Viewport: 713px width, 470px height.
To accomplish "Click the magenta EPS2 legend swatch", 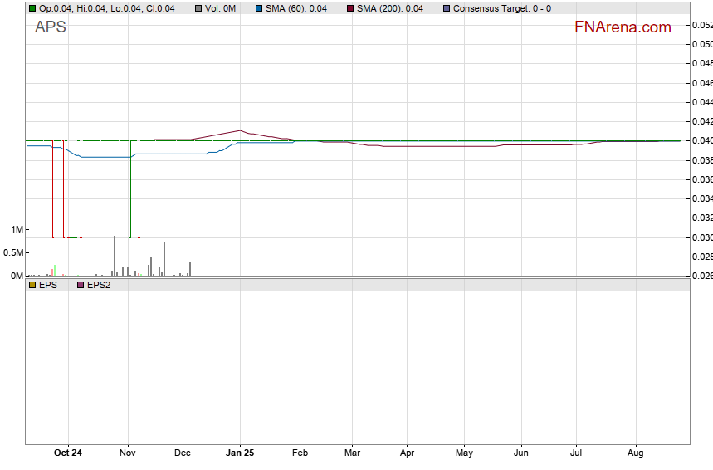I will click(81, 285).
